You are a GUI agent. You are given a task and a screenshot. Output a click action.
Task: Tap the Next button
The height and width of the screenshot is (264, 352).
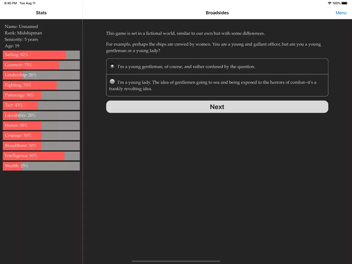(217, 107)
